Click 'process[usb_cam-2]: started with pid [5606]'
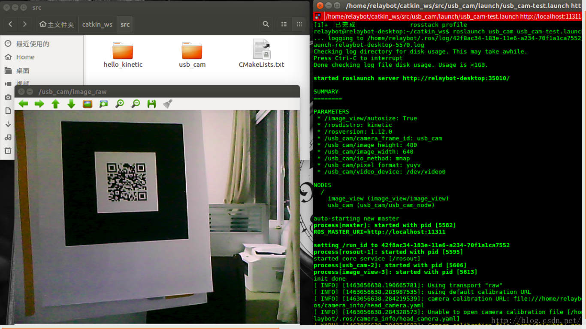The width and height of the screenshot is (586, 329). [x=390, y=265]
